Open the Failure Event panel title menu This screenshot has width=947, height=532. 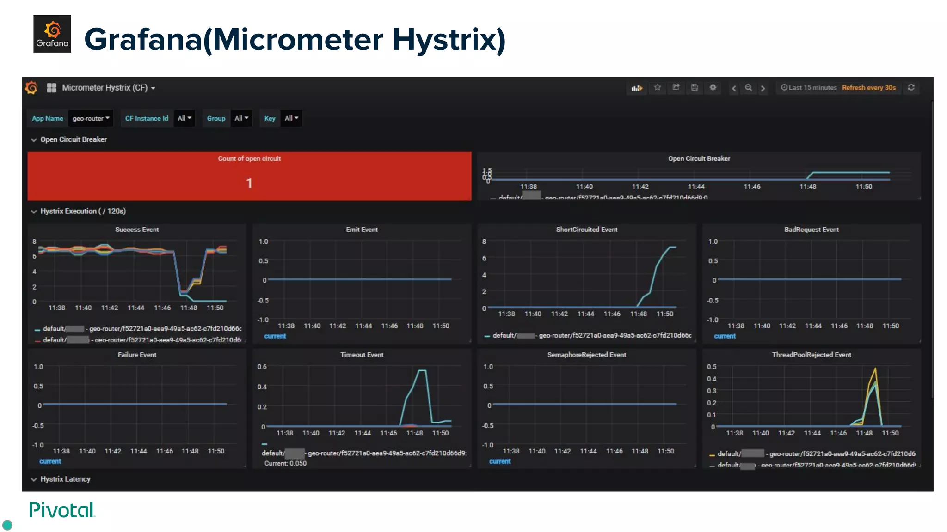click(x=137, y=355)
